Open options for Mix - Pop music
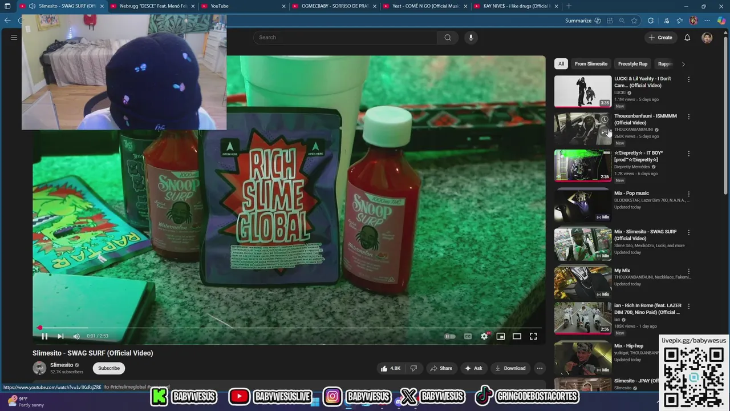The width and height of the screenshot is (730, 411). (688, 194)
